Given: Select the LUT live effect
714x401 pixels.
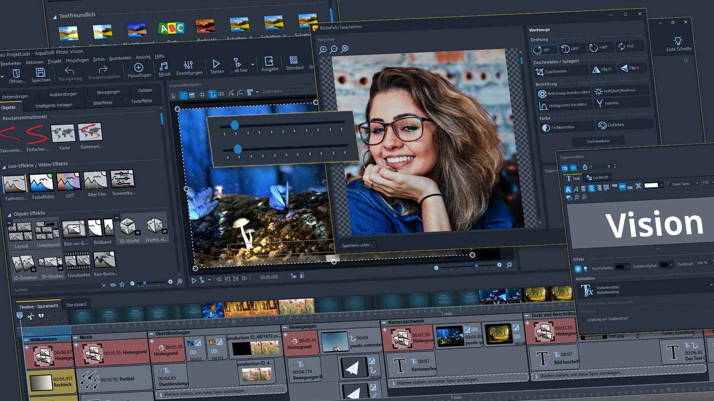Looking at the screenshot, I should [68, 182].
